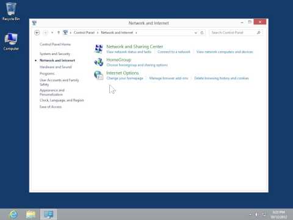Click Control Panel in the breadcrumb
Viewport: 293px width, 220px height.
tap(84, 32)
